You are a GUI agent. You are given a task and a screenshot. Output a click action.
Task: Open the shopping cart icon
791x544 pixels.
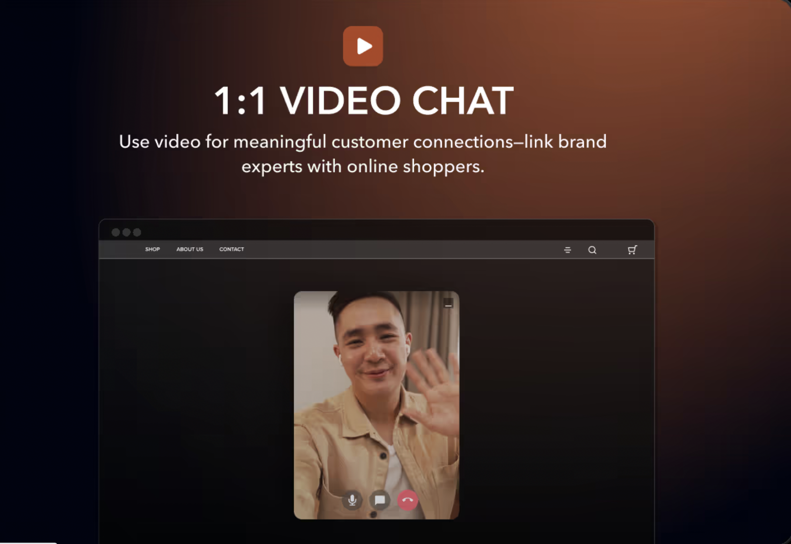click(x=632, y=250)
